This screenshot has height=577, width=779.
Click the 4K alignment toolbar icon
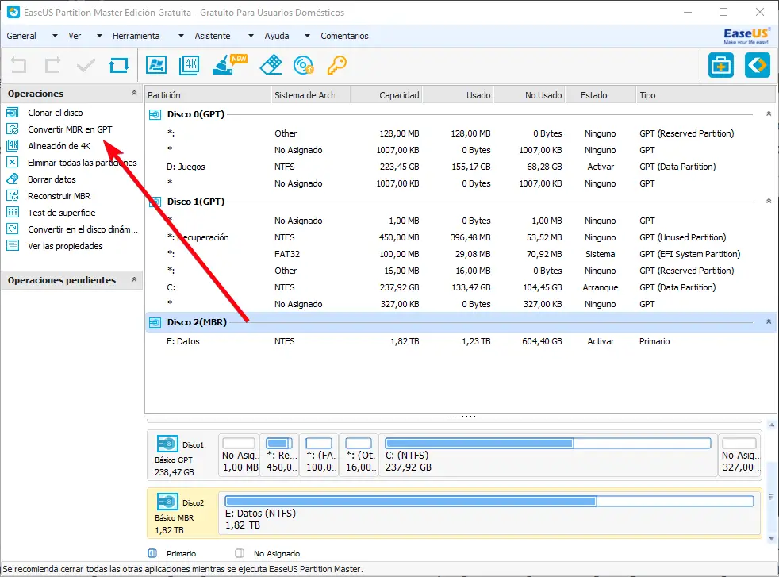(x=190, y=65)
